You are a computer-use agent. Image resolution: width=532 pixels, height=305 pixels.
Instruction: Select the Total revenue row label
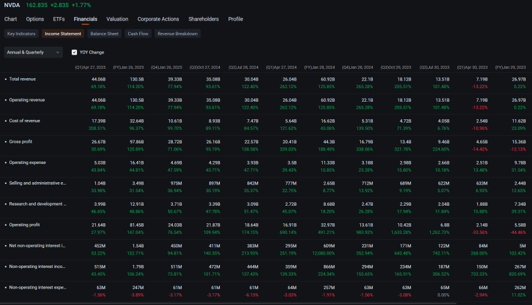[22, 79]
